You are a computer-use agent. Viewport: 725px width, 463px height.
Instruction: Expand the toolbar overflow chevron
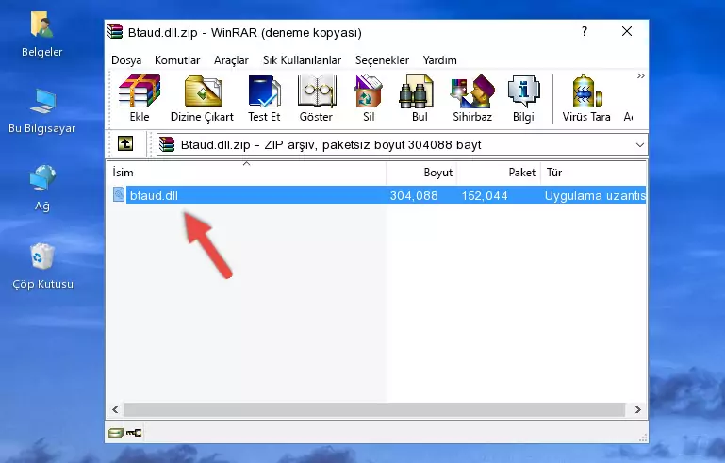coord(640,75)
